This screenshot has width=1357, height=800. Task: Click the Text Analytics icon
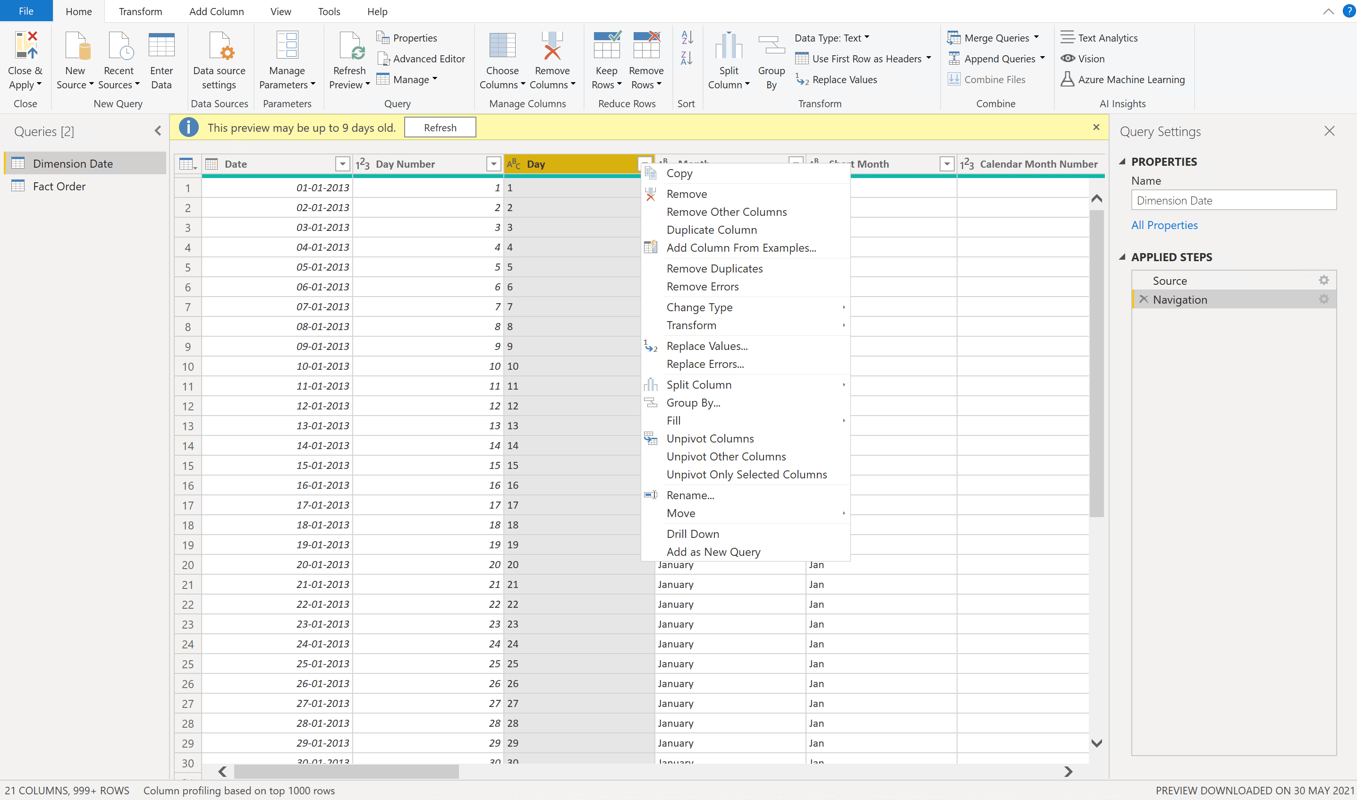1068,37
